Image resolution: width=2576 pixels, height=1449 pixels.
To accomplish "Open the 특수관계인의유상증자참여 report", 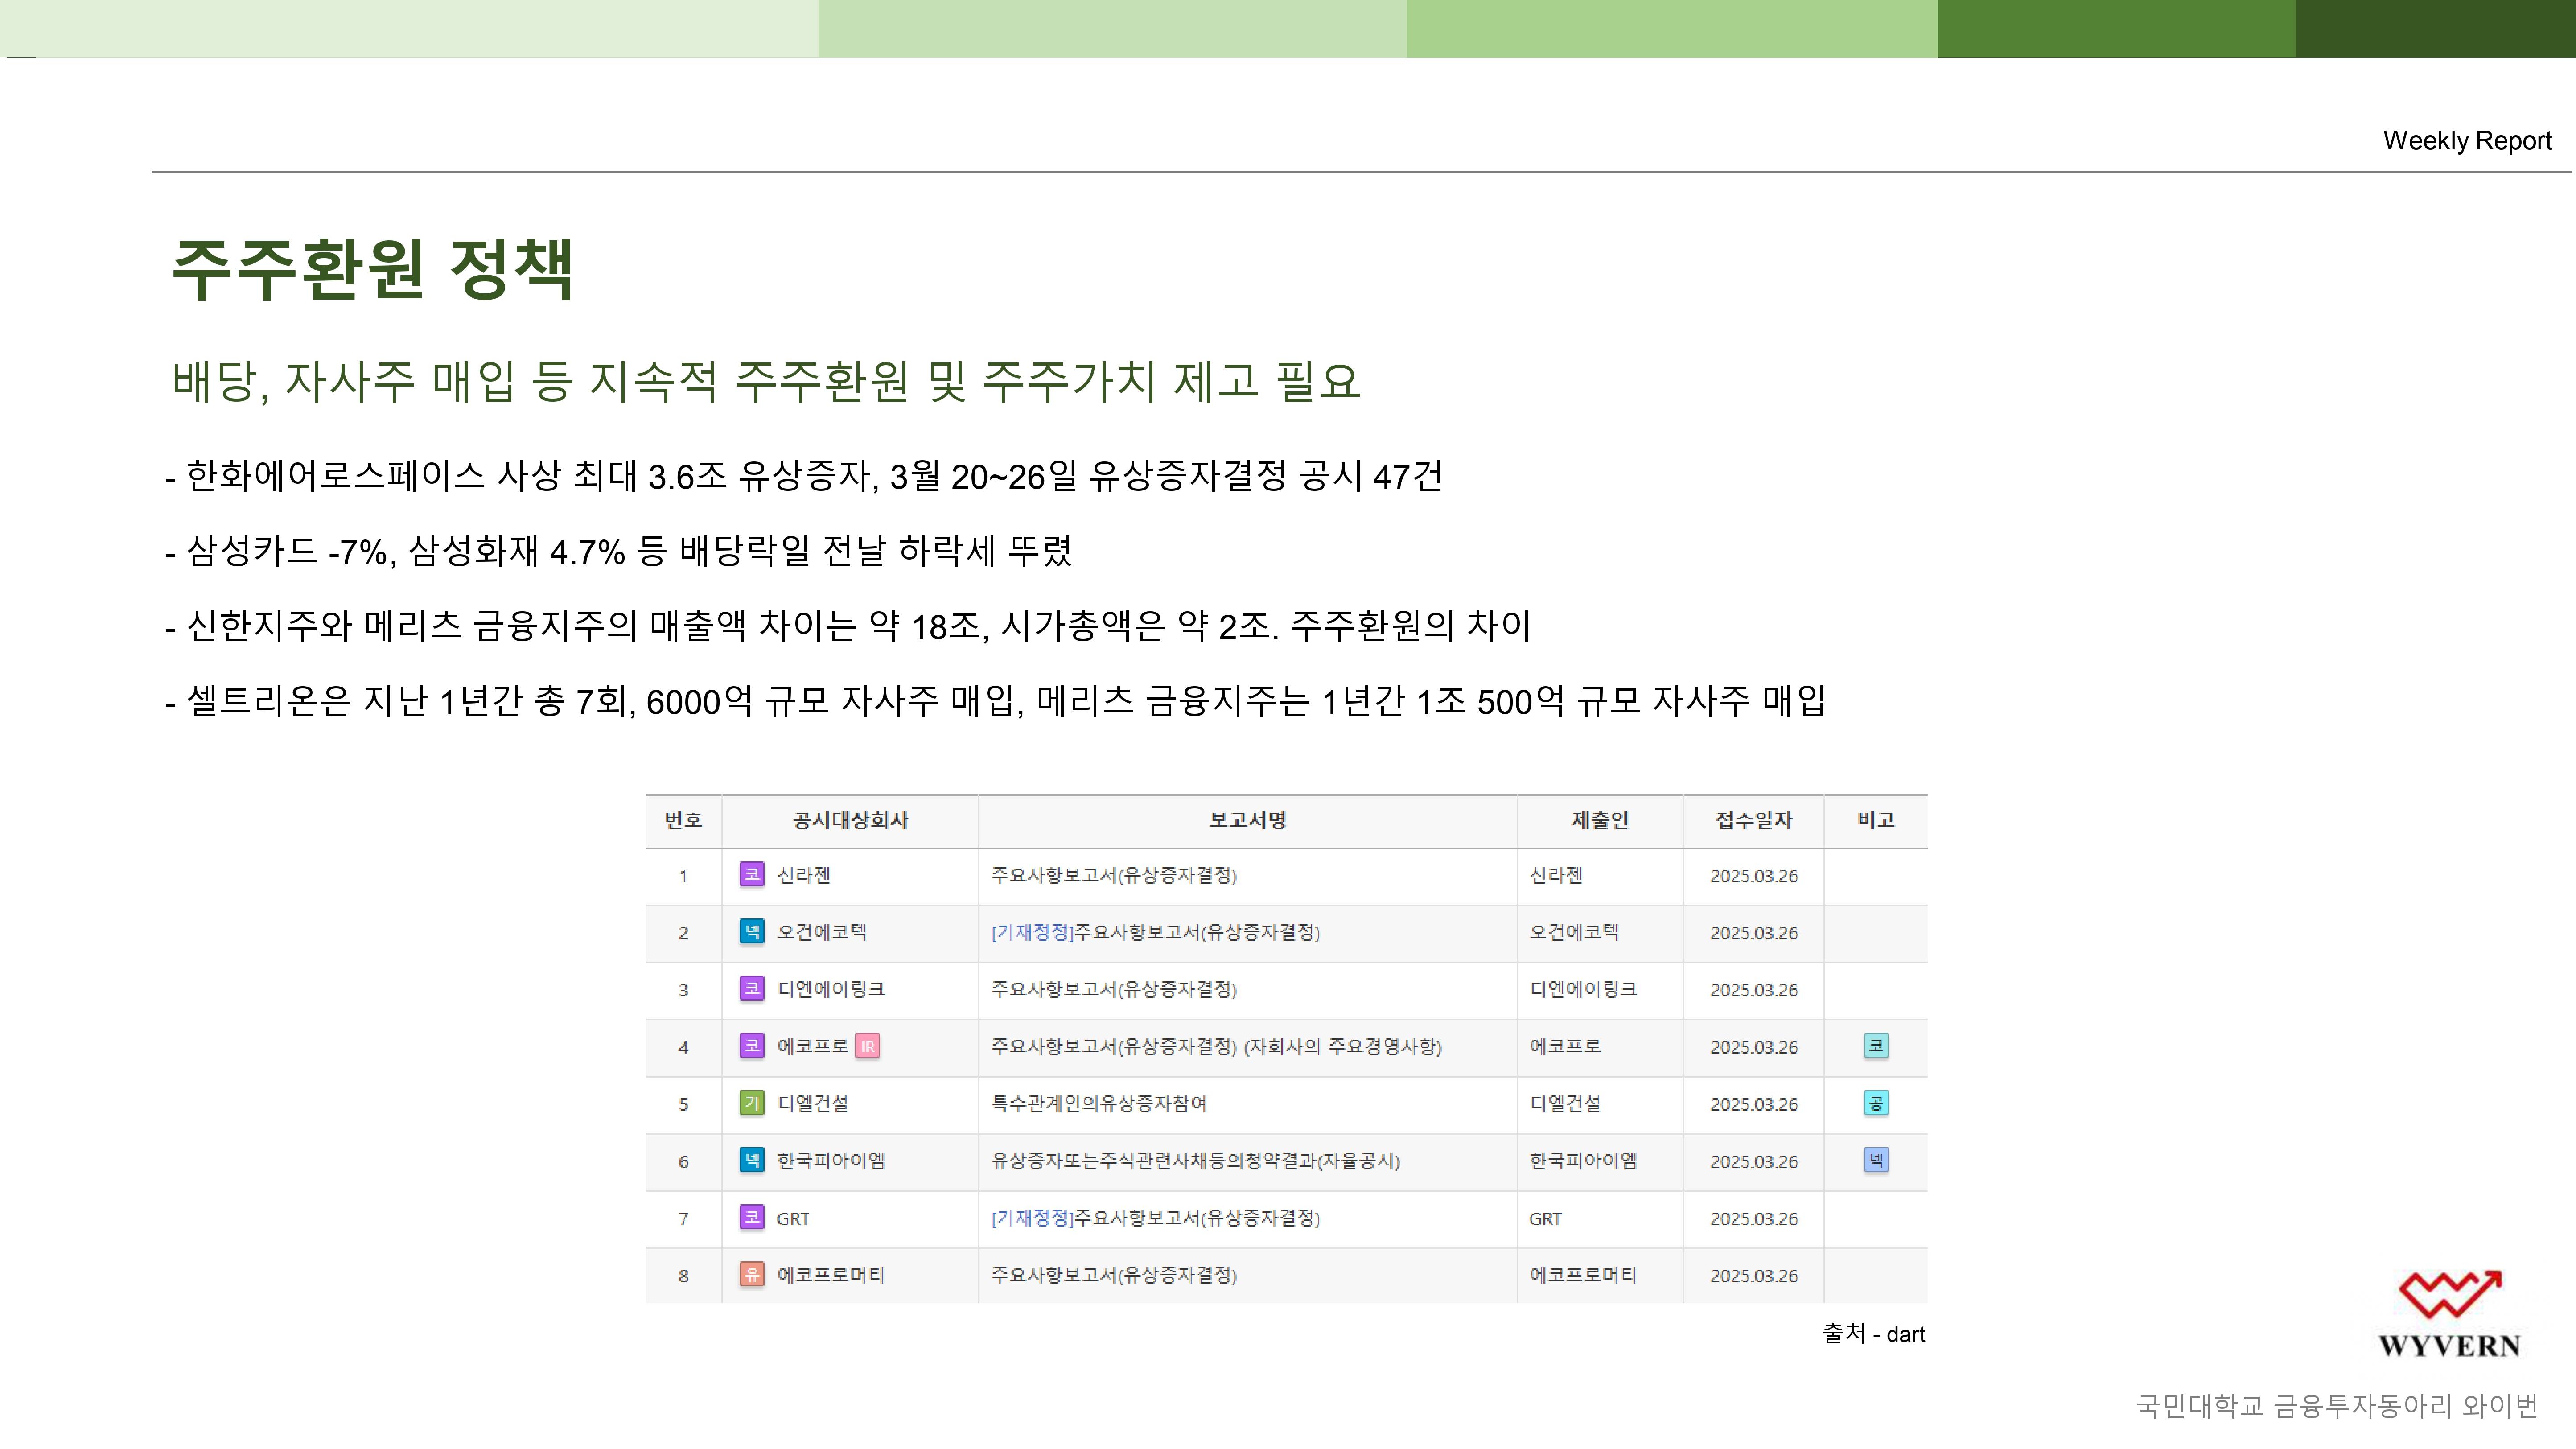I will 1099,1103.
